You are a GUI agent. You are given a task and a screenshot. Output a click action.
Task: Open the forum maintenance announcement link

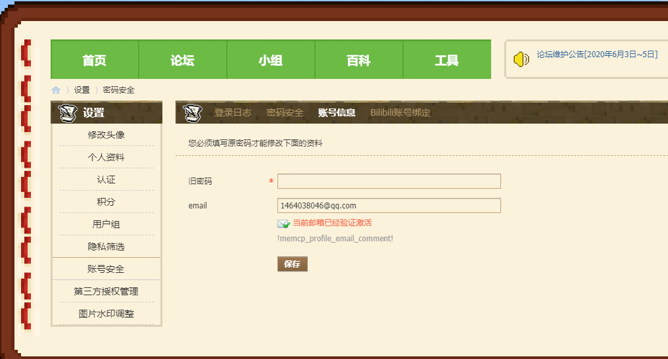point(597,55)
